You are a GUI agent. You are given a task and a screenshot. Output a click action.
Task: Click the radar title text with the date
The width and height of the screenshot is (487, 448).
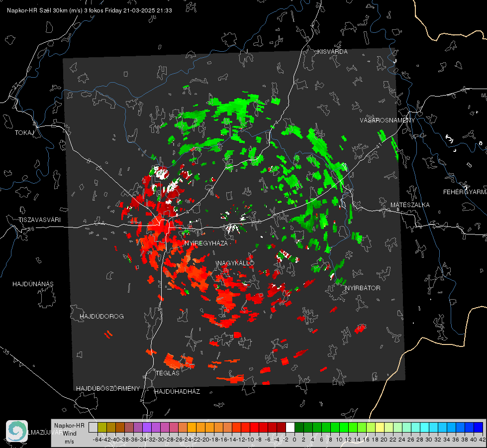click(90, 10)
